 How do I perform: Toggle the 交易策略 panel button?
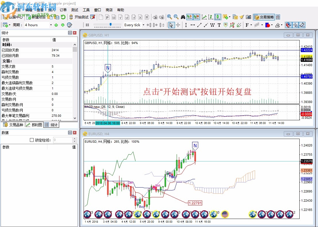pos(263,17)
